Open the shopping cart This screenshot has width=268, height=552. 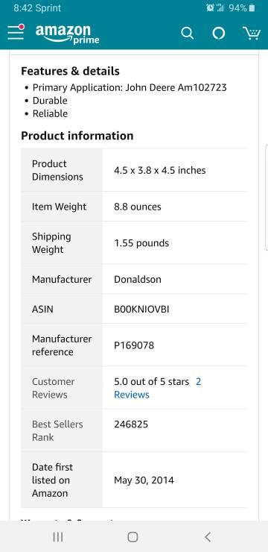tap(252, 34)
